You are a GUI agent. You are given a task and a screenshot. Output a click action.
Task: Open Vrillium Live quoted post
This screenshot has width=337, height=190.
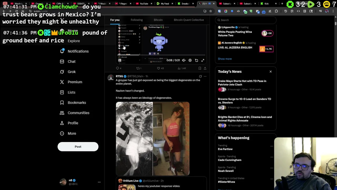pos(161,184)
